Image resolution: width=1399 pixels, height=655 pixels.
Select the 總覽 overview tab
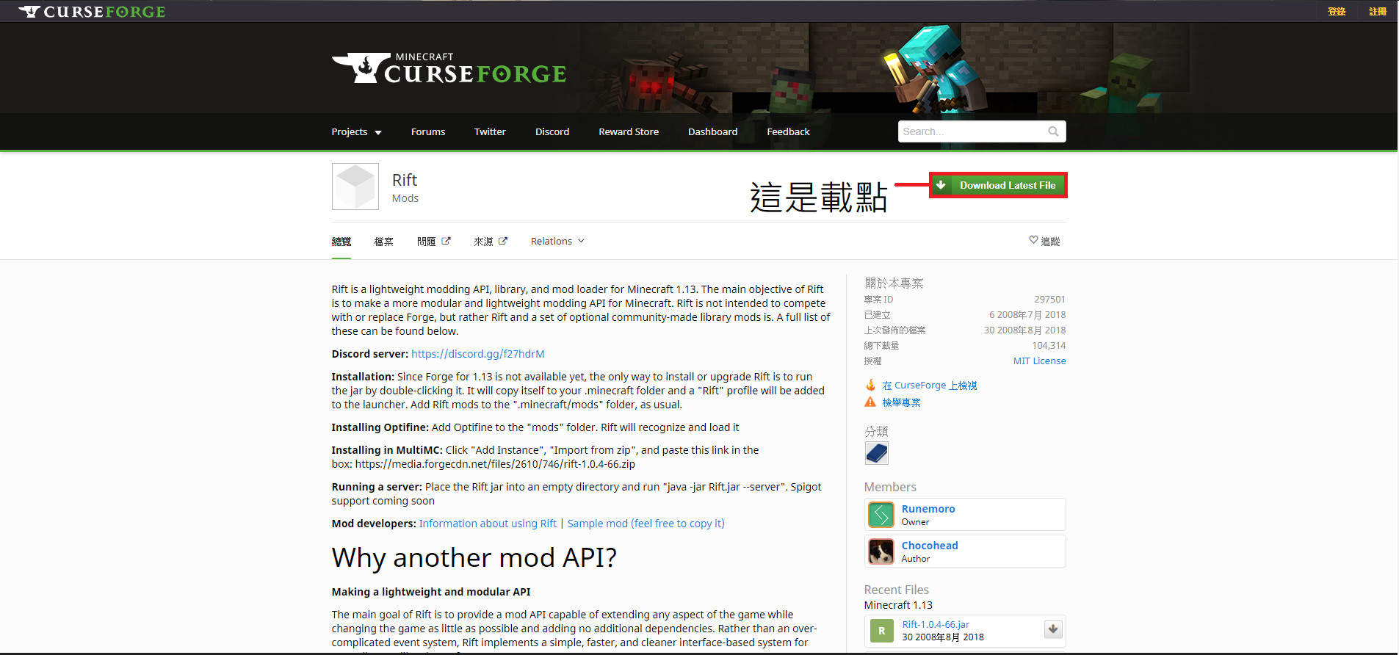pyautogui.click(x=341, y=242)
